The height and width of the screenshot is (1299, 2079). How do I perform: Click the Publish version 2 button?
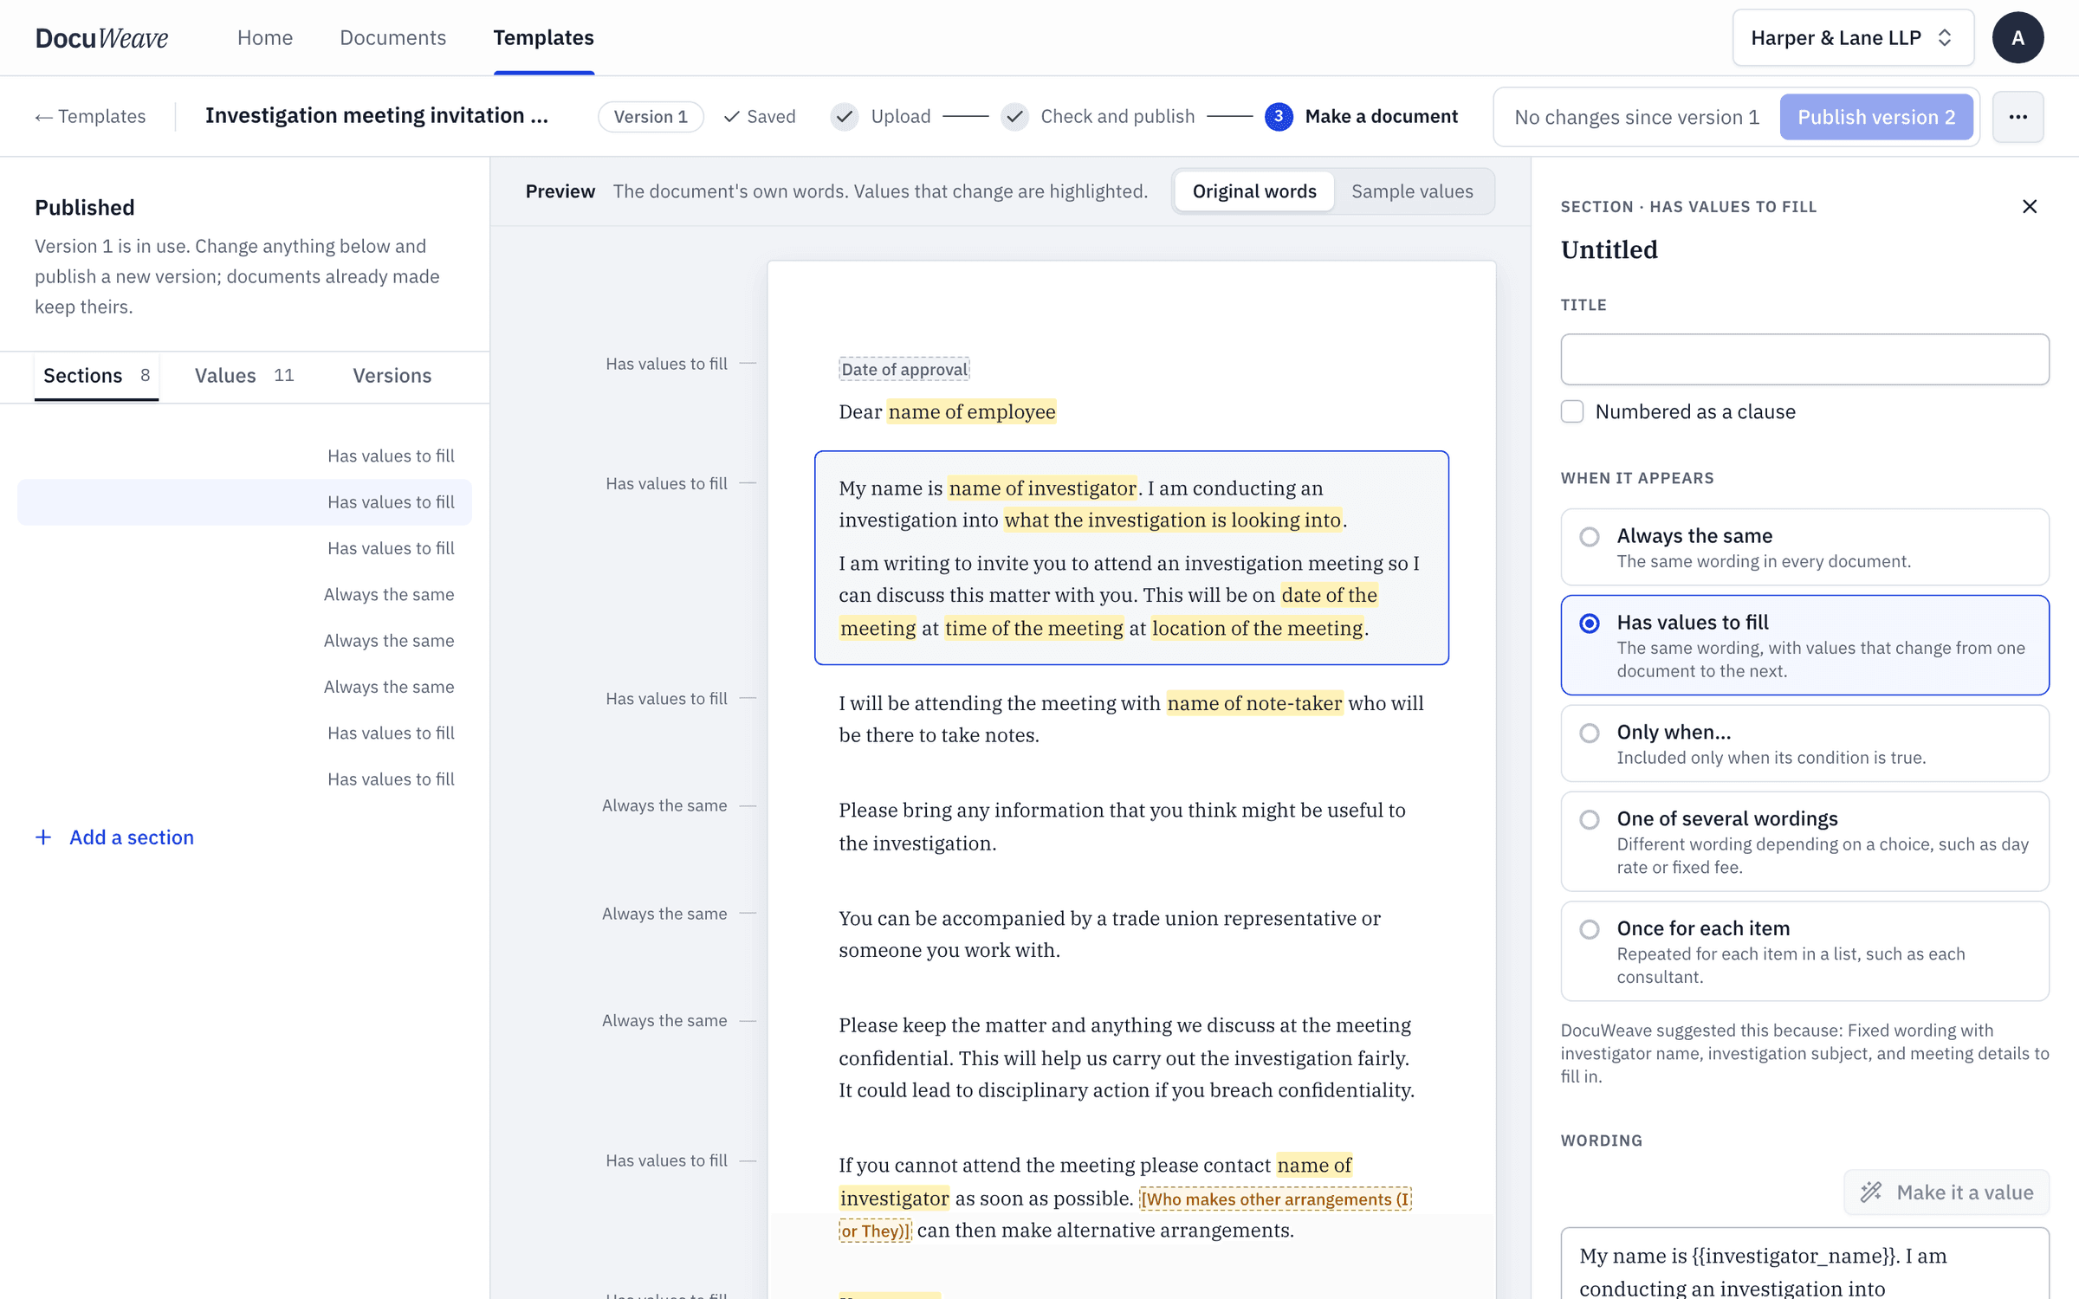(1876, 117)
